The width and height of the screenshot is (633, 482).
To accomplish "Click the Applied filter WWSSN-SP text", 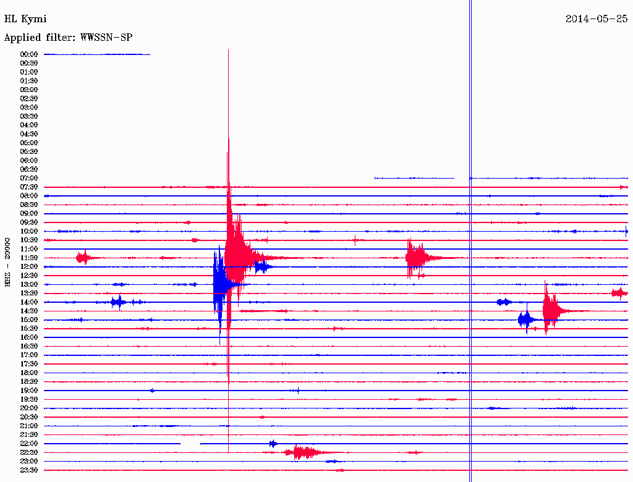I will coord(68,38).
